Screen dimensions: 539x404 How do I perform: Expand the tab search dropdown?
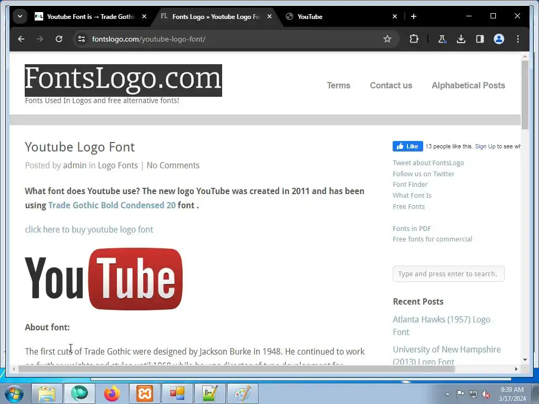pyautogui.click(x=20, y=16)
